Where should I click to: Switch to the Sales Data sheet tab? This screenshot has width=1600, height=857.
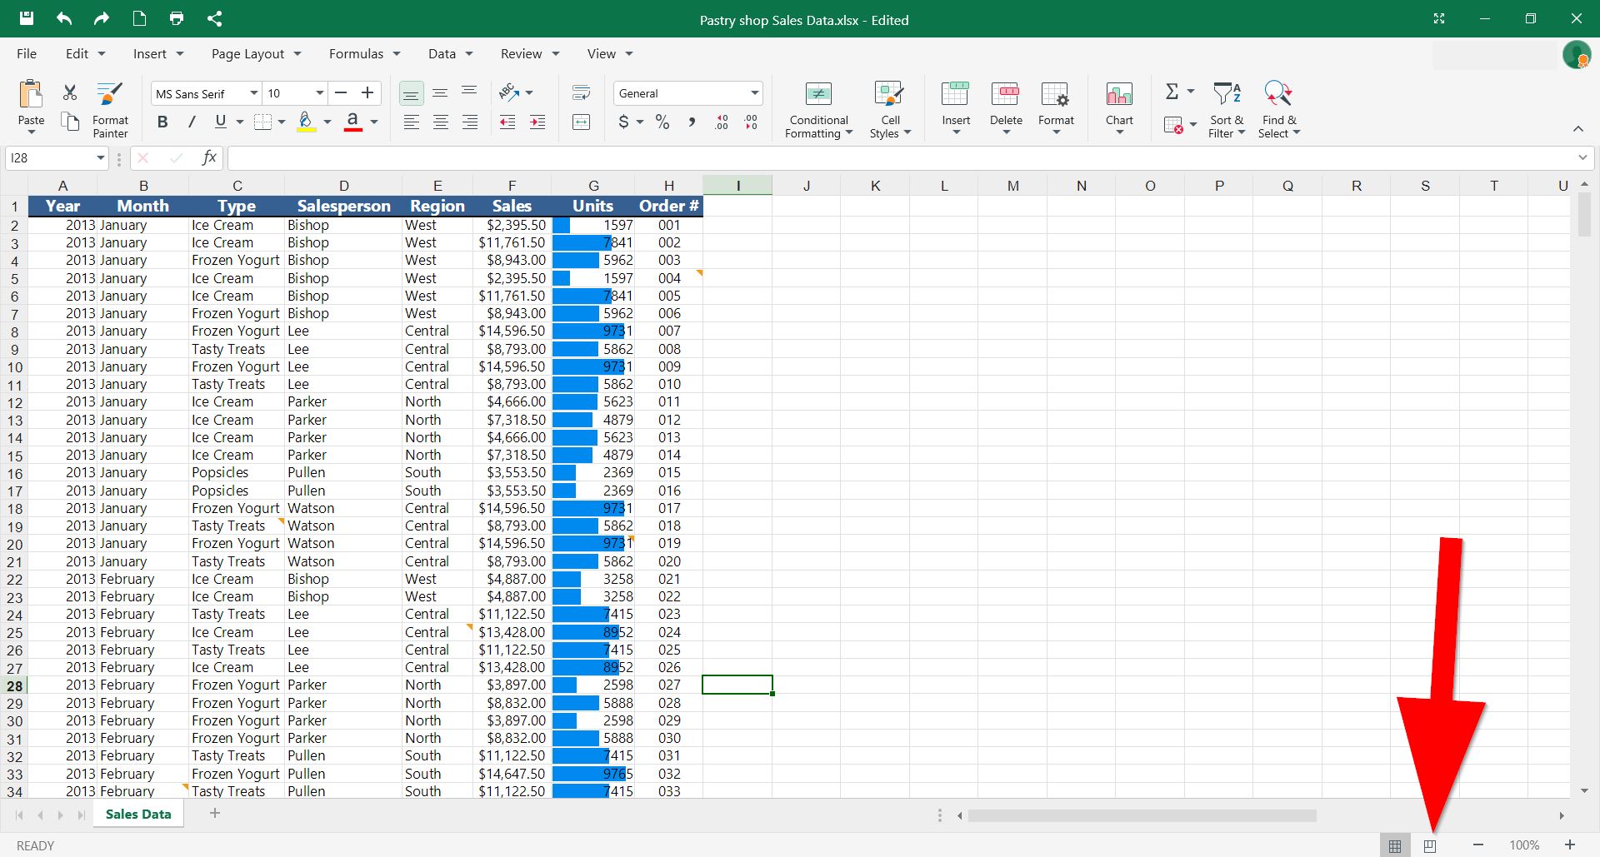(137, 814)
